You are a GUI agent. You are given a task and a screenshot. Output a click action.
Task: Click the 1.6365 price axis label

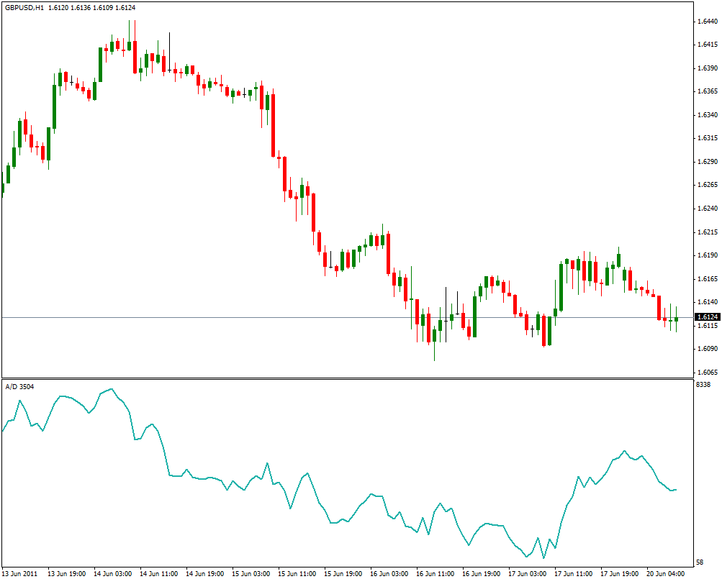click(708, 91)
